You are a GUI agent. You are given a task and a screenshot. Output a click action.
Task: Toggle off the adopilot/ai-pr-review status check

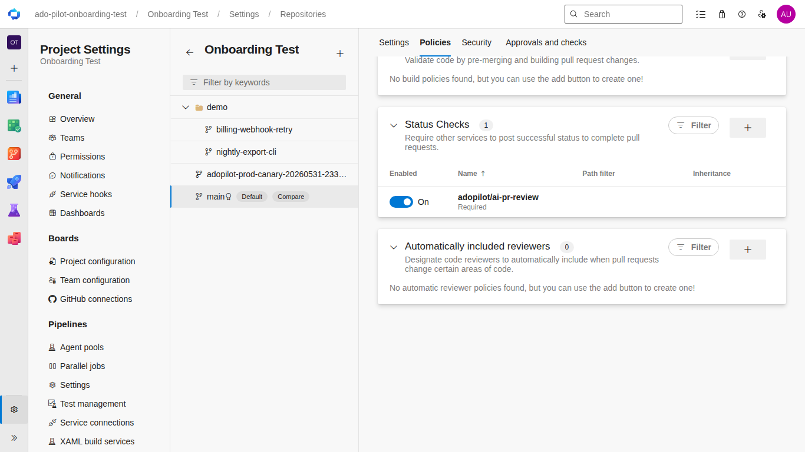click(401, 202)
